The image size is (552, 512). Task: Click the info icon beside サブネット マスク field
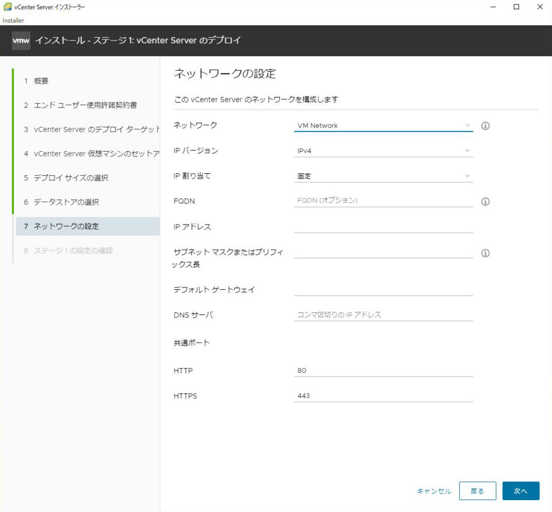485,253
